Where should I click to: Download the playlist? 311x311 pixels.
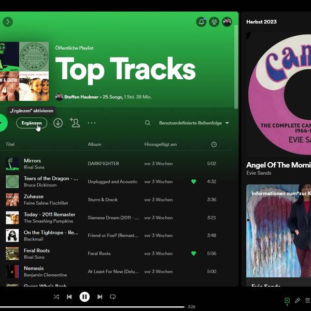pyautogui.click(x=58, y=123)
